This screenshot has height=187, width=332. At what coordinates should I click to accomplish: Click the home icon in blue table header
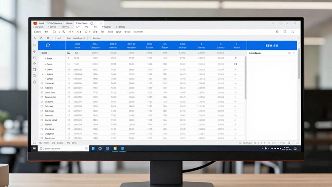[x=48, y=46]
